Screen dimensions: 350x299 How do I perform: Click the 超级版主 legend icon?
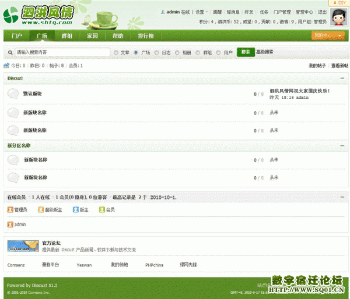pyautogui.click(x=41, y=209)
